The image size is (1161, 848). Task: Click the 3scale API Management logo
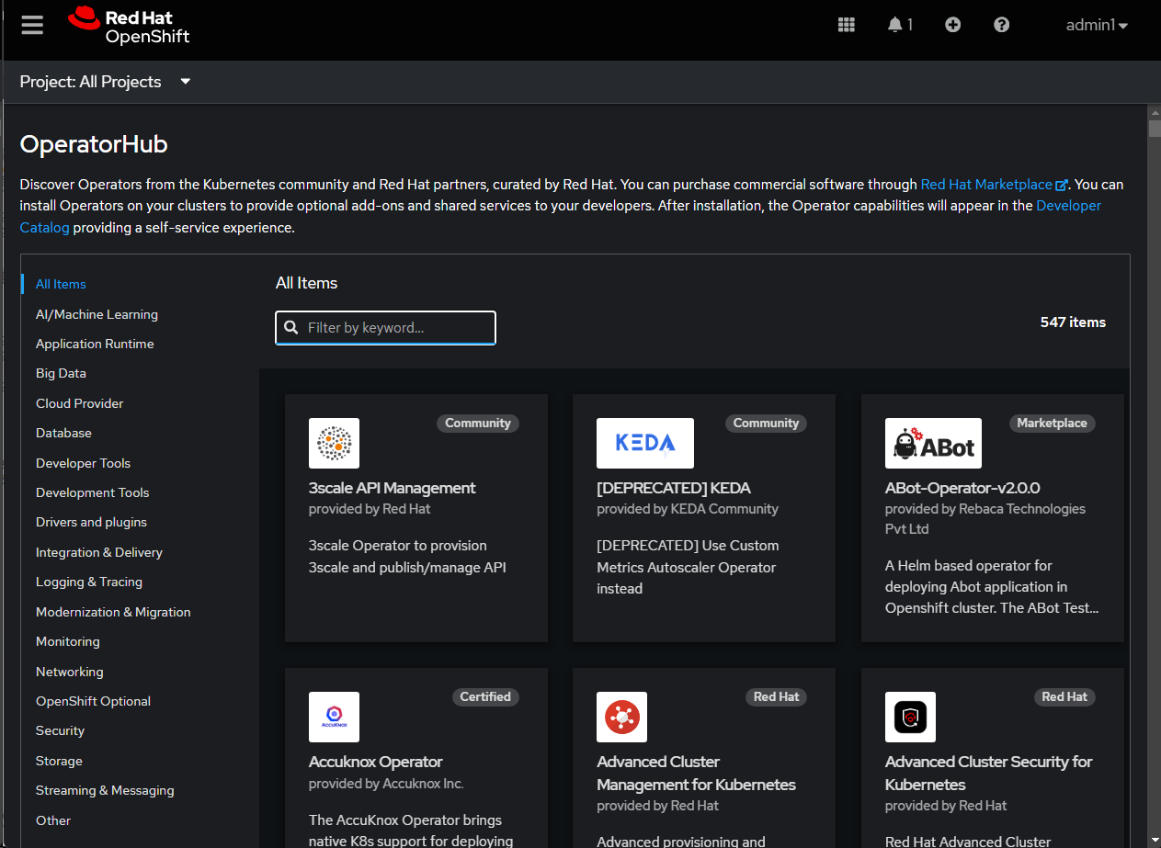coord(334,443)
